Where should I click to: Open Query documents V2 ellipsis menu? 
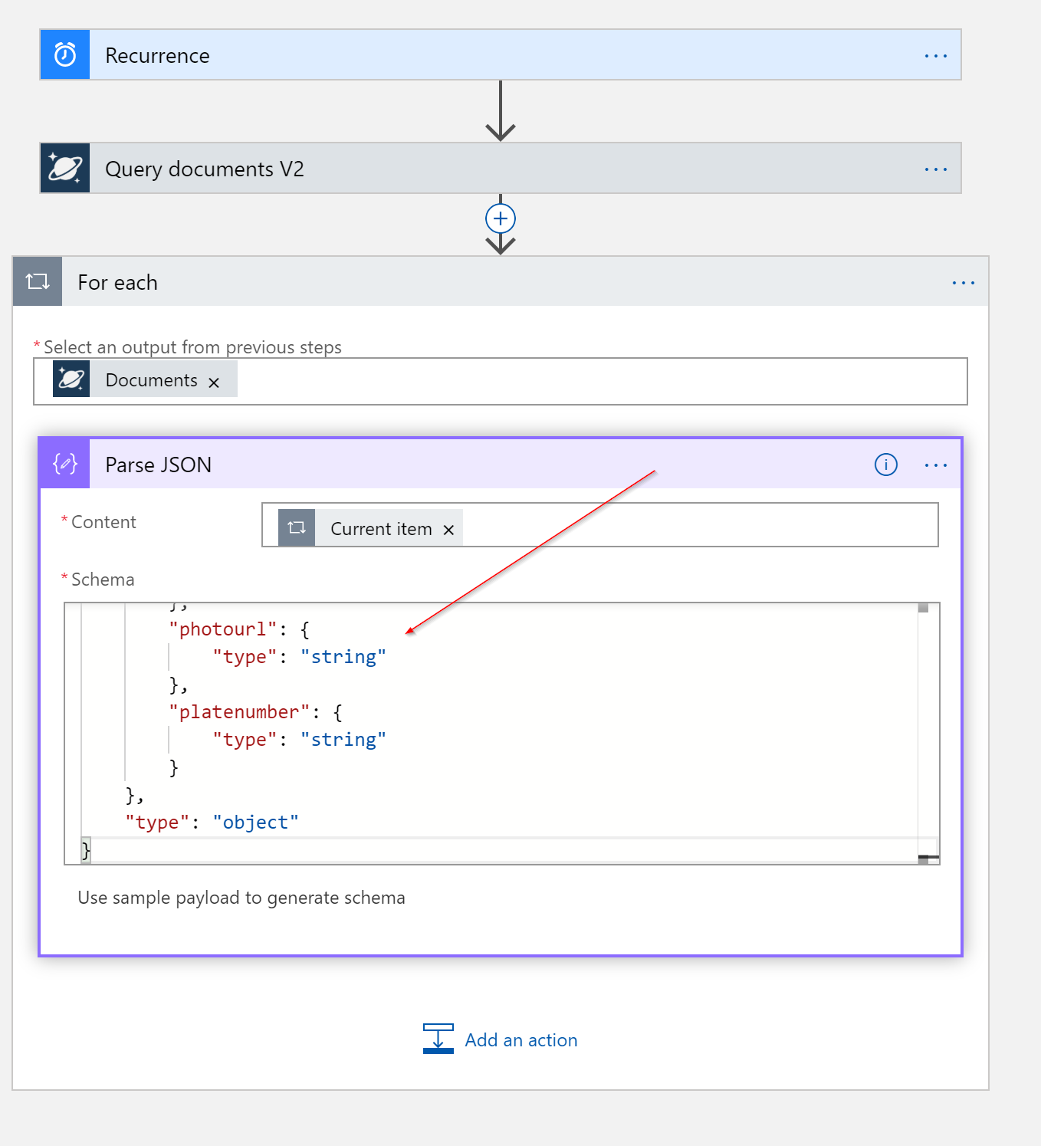[x=935, y=169]
